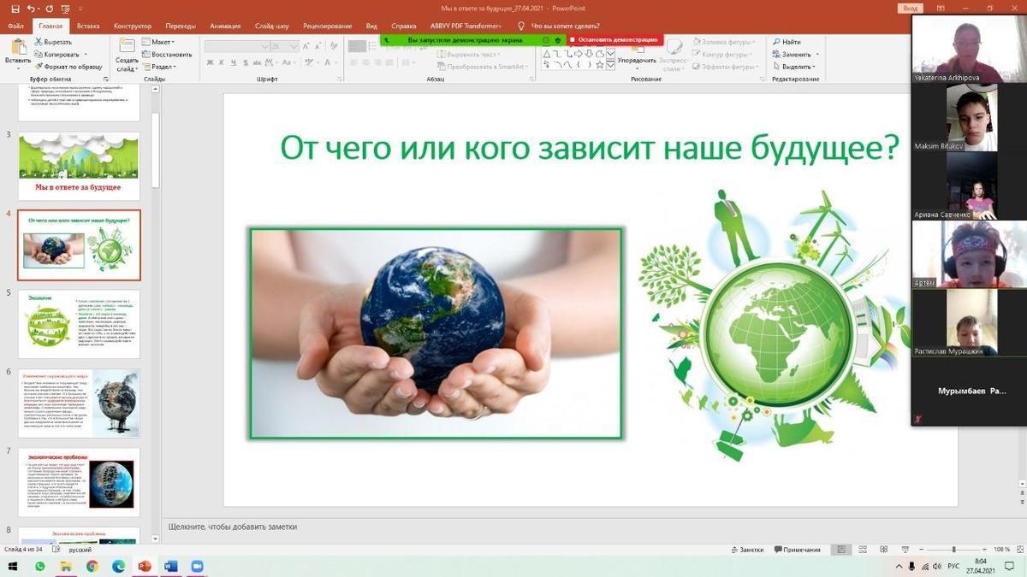
Task: Open the Section (Раздел) dropdown
Action: (158, 67)
